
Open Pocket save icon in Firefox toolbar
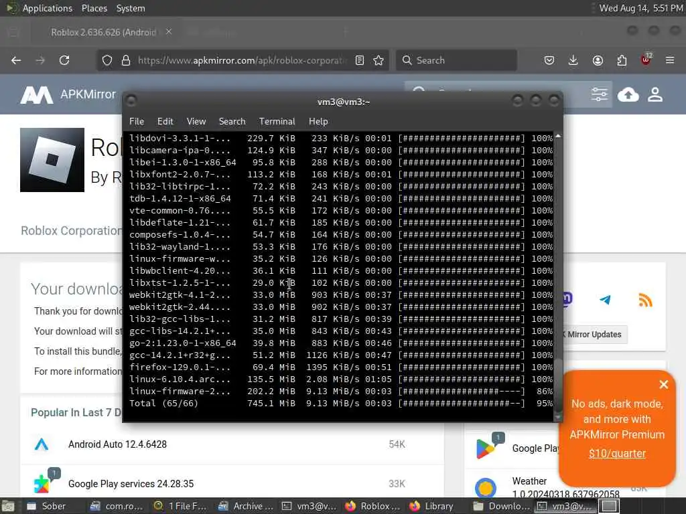(x=549, y=60)
